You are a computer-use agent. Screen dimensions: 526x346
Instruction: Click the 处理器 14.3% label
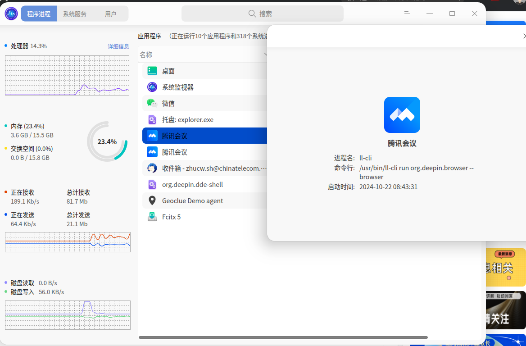(x=28, y=46)
